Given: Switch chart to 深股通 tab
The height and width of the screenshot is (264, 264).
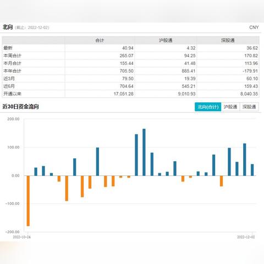Looking at the screenshot, I should point(249,107).
